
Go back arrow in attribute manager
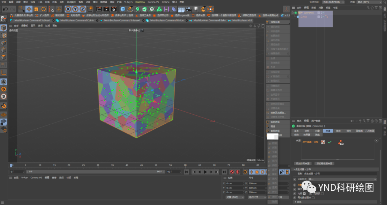tap(352, 121)
